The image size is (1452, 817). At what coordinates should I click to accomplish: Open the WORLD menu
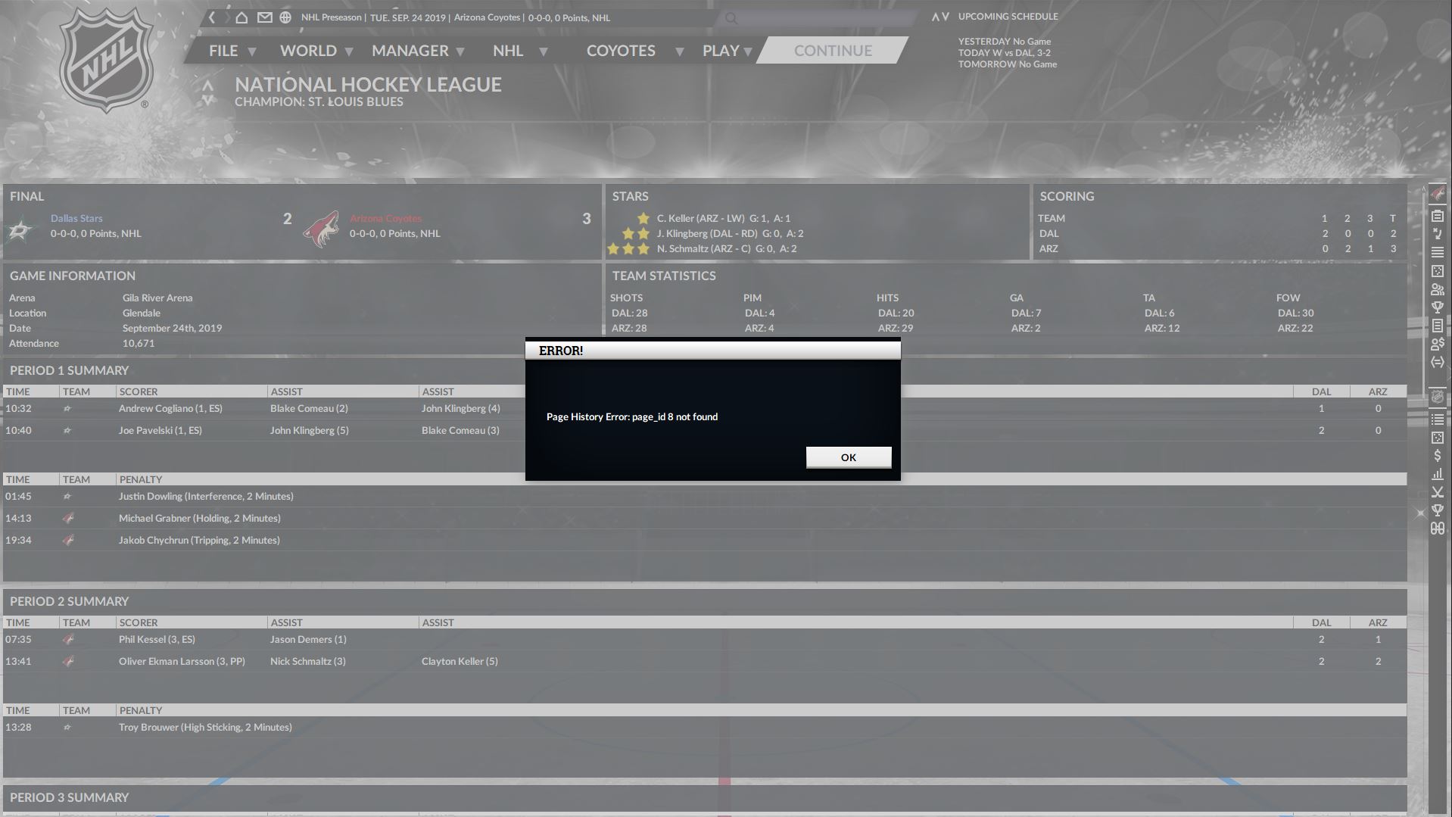click(308, 51)
